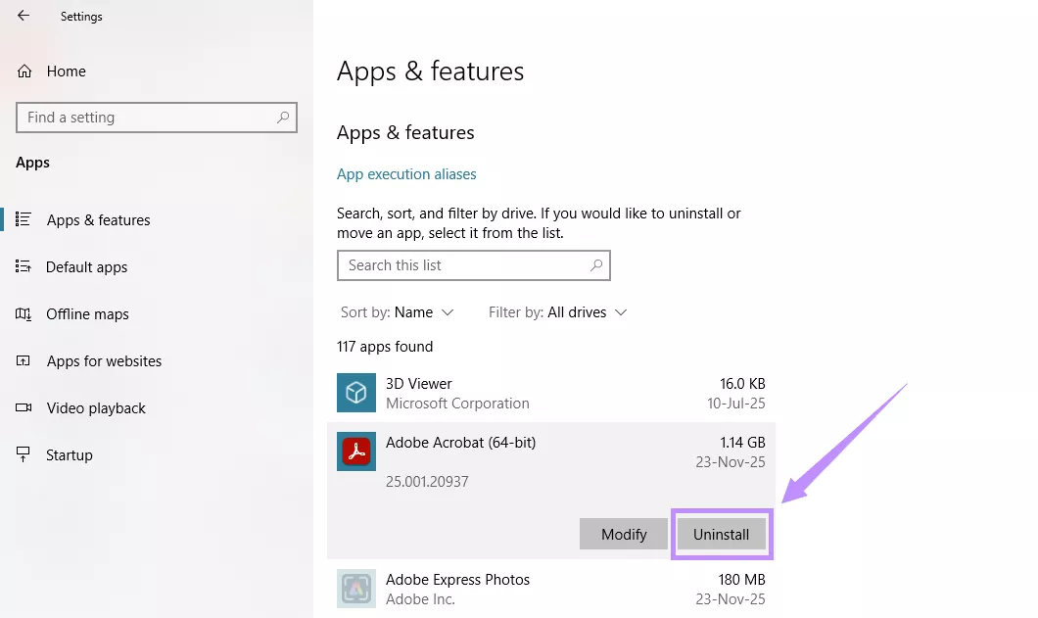Screen dimensions: 1038x618
Task: Select the Offline maps icon
Action: coord(24,313)
